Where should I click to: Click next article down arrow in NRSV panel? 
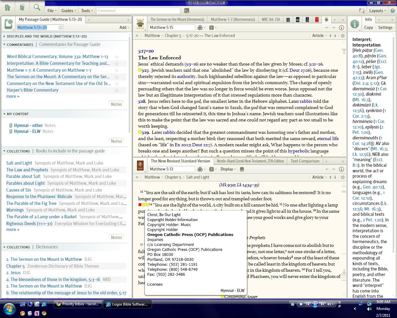[335, 177]
